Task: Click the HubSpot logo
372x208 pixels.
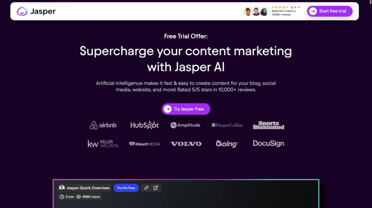Action: [x=144, y=125]
